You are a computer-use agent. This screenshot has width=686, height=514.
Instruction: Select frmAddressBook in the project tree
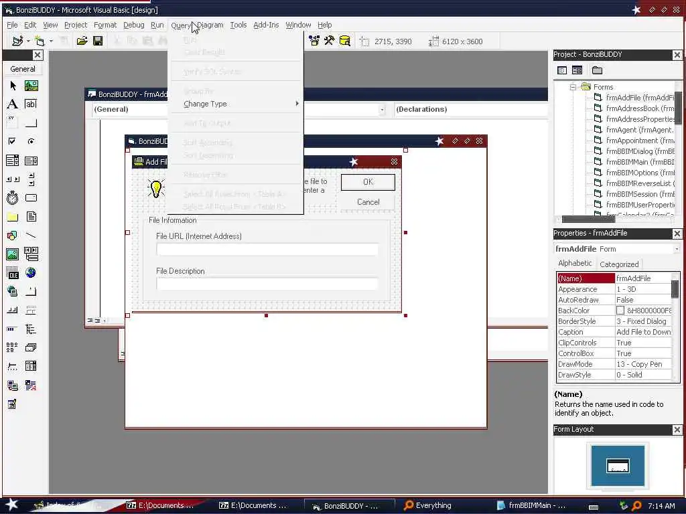click(634, 108)
